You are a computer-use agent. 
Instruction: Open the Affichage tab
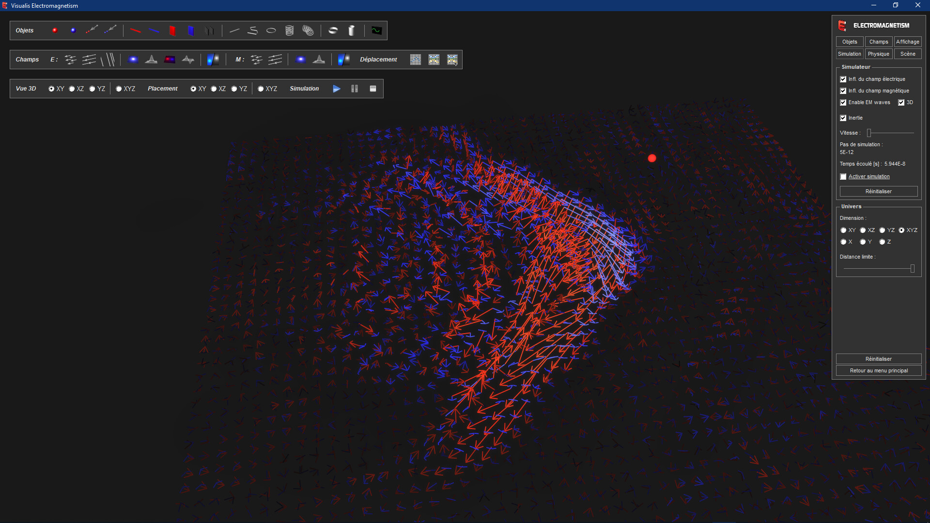pos(907,42)
